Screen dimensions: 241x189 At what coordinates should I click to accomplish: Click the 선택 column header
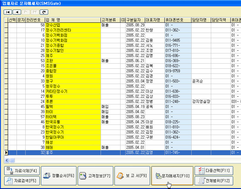12,20
